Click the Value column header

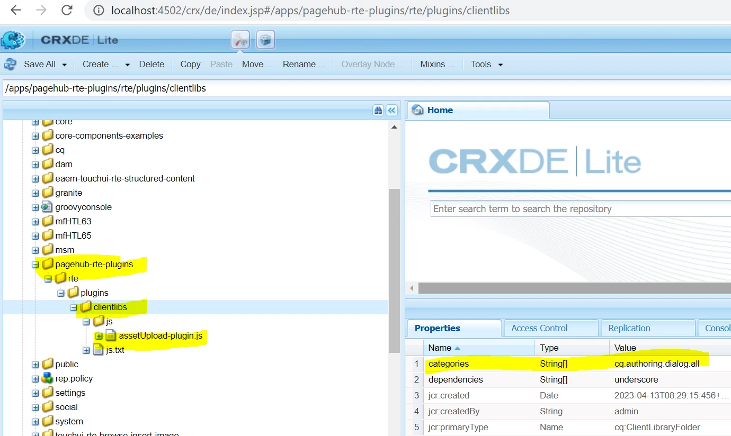[670, 348]
